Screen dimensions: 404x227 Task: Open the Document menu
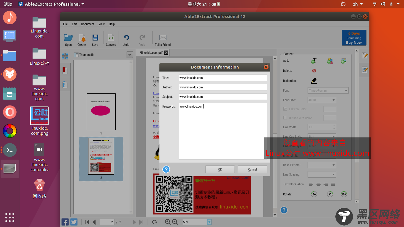click(88, 24)
